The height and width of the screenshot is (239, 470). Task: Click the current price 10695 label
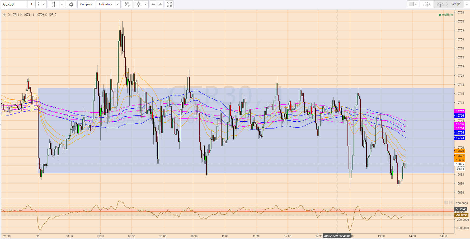point(460,164)
